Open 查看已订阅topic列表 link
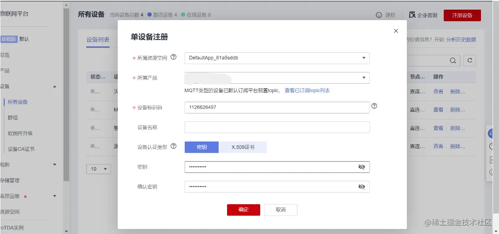This screenshot has height=234, width=499. pyautogui.click(x=307, y=90)
